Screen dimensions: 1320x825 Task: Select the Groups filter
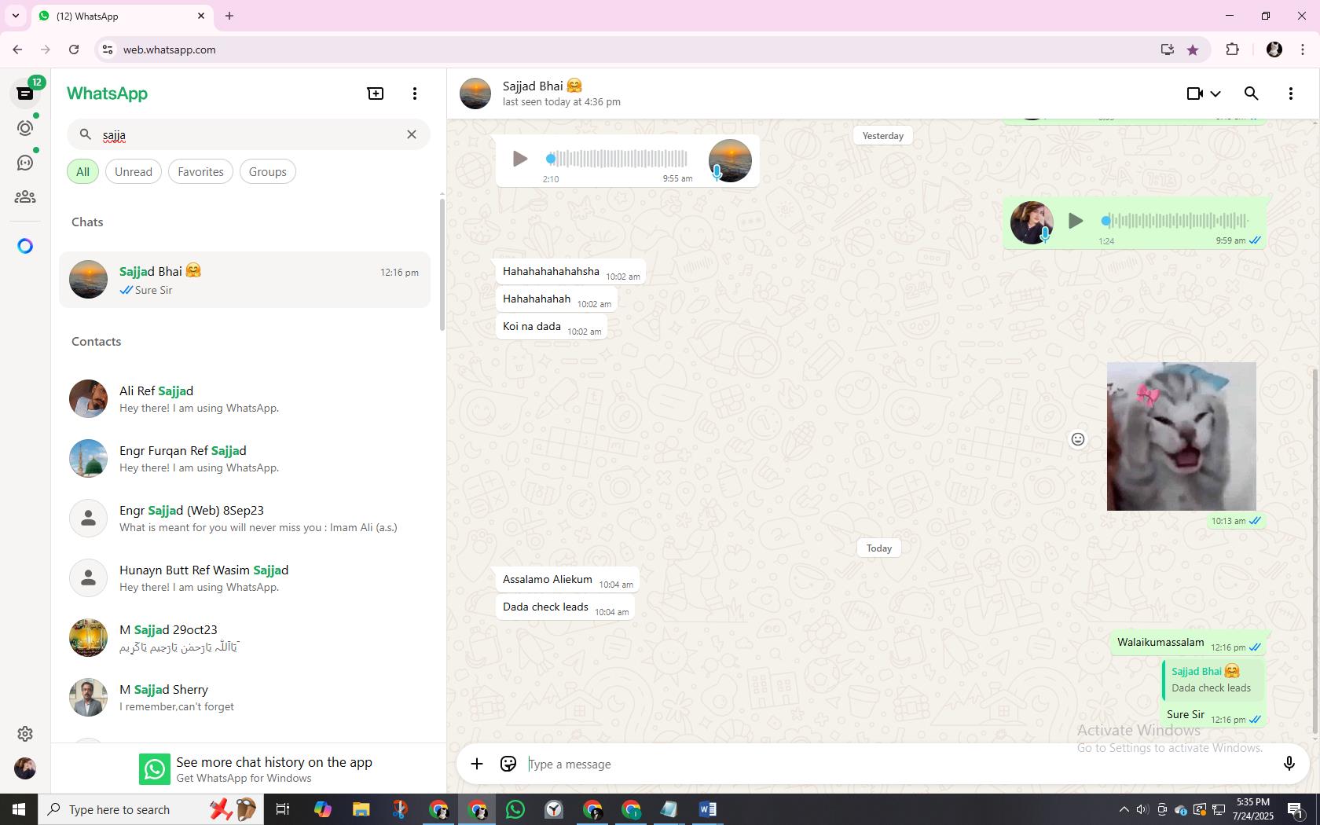[x=268, y=172]
